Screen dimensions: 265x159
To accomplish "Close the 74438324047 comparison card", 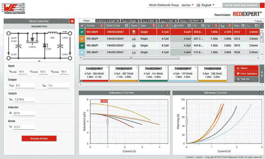I will 107,67.
